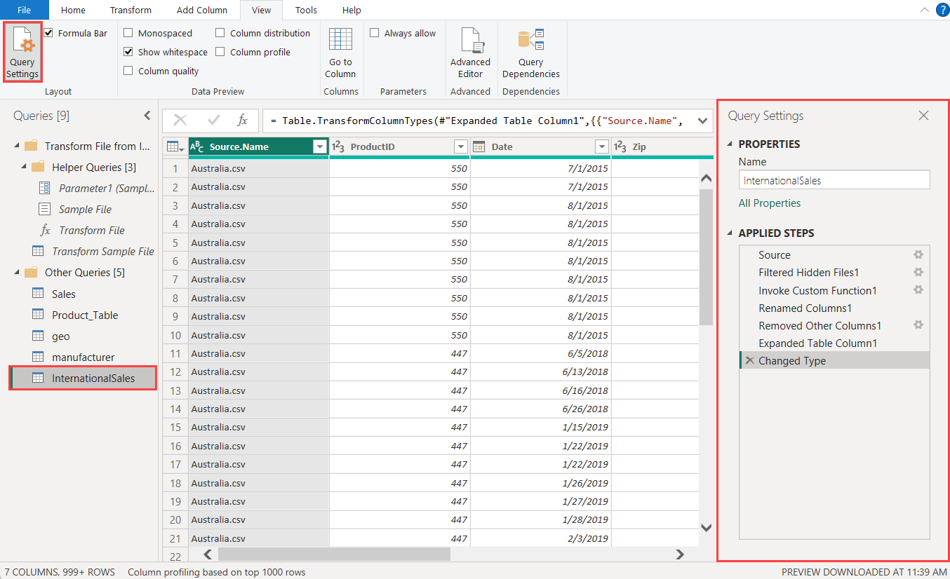Open the Help icon in title bar
Image resolution: width=950 pixels, height=579 pixels.
(x=942, y=10)
